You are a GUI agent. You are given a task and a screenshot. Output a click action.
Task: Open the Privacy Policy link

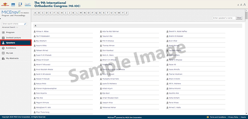[x=233, y=117]
